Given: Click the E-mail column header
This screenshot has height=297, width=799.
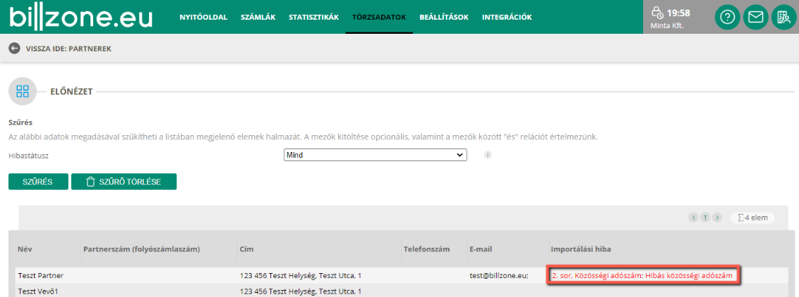Looking at the screenshot, I should [481, 249].
